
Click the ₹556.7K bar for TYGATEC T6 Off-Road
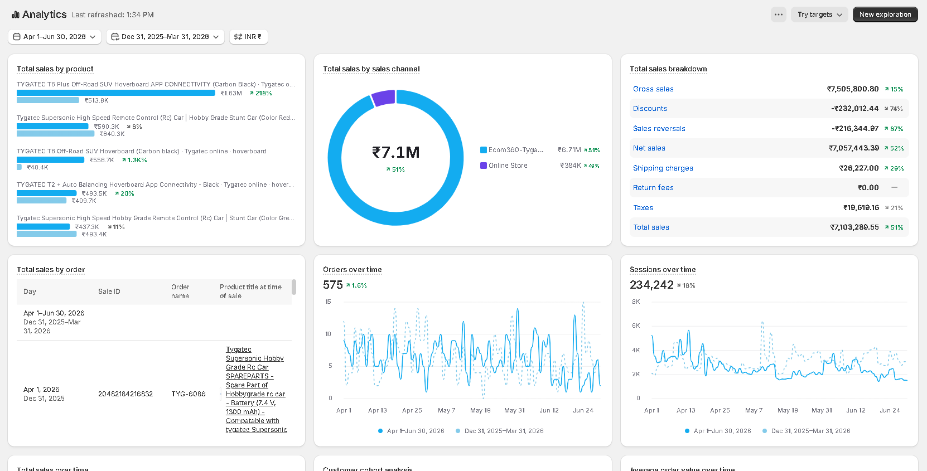point(50,160)
